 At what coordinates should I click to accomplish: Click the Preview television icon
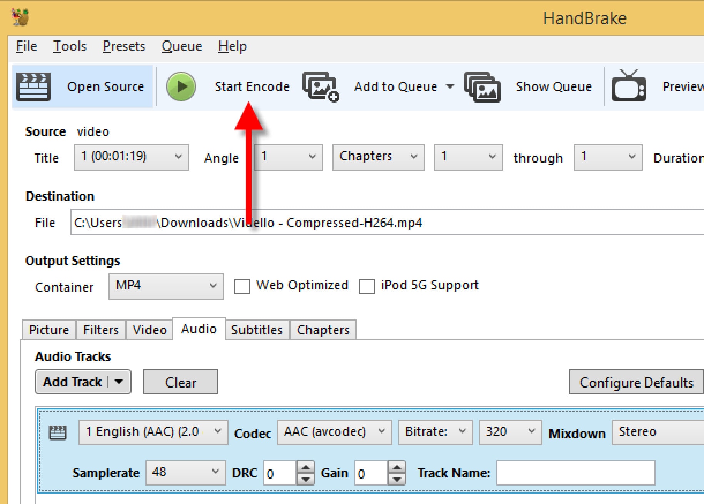629,86
